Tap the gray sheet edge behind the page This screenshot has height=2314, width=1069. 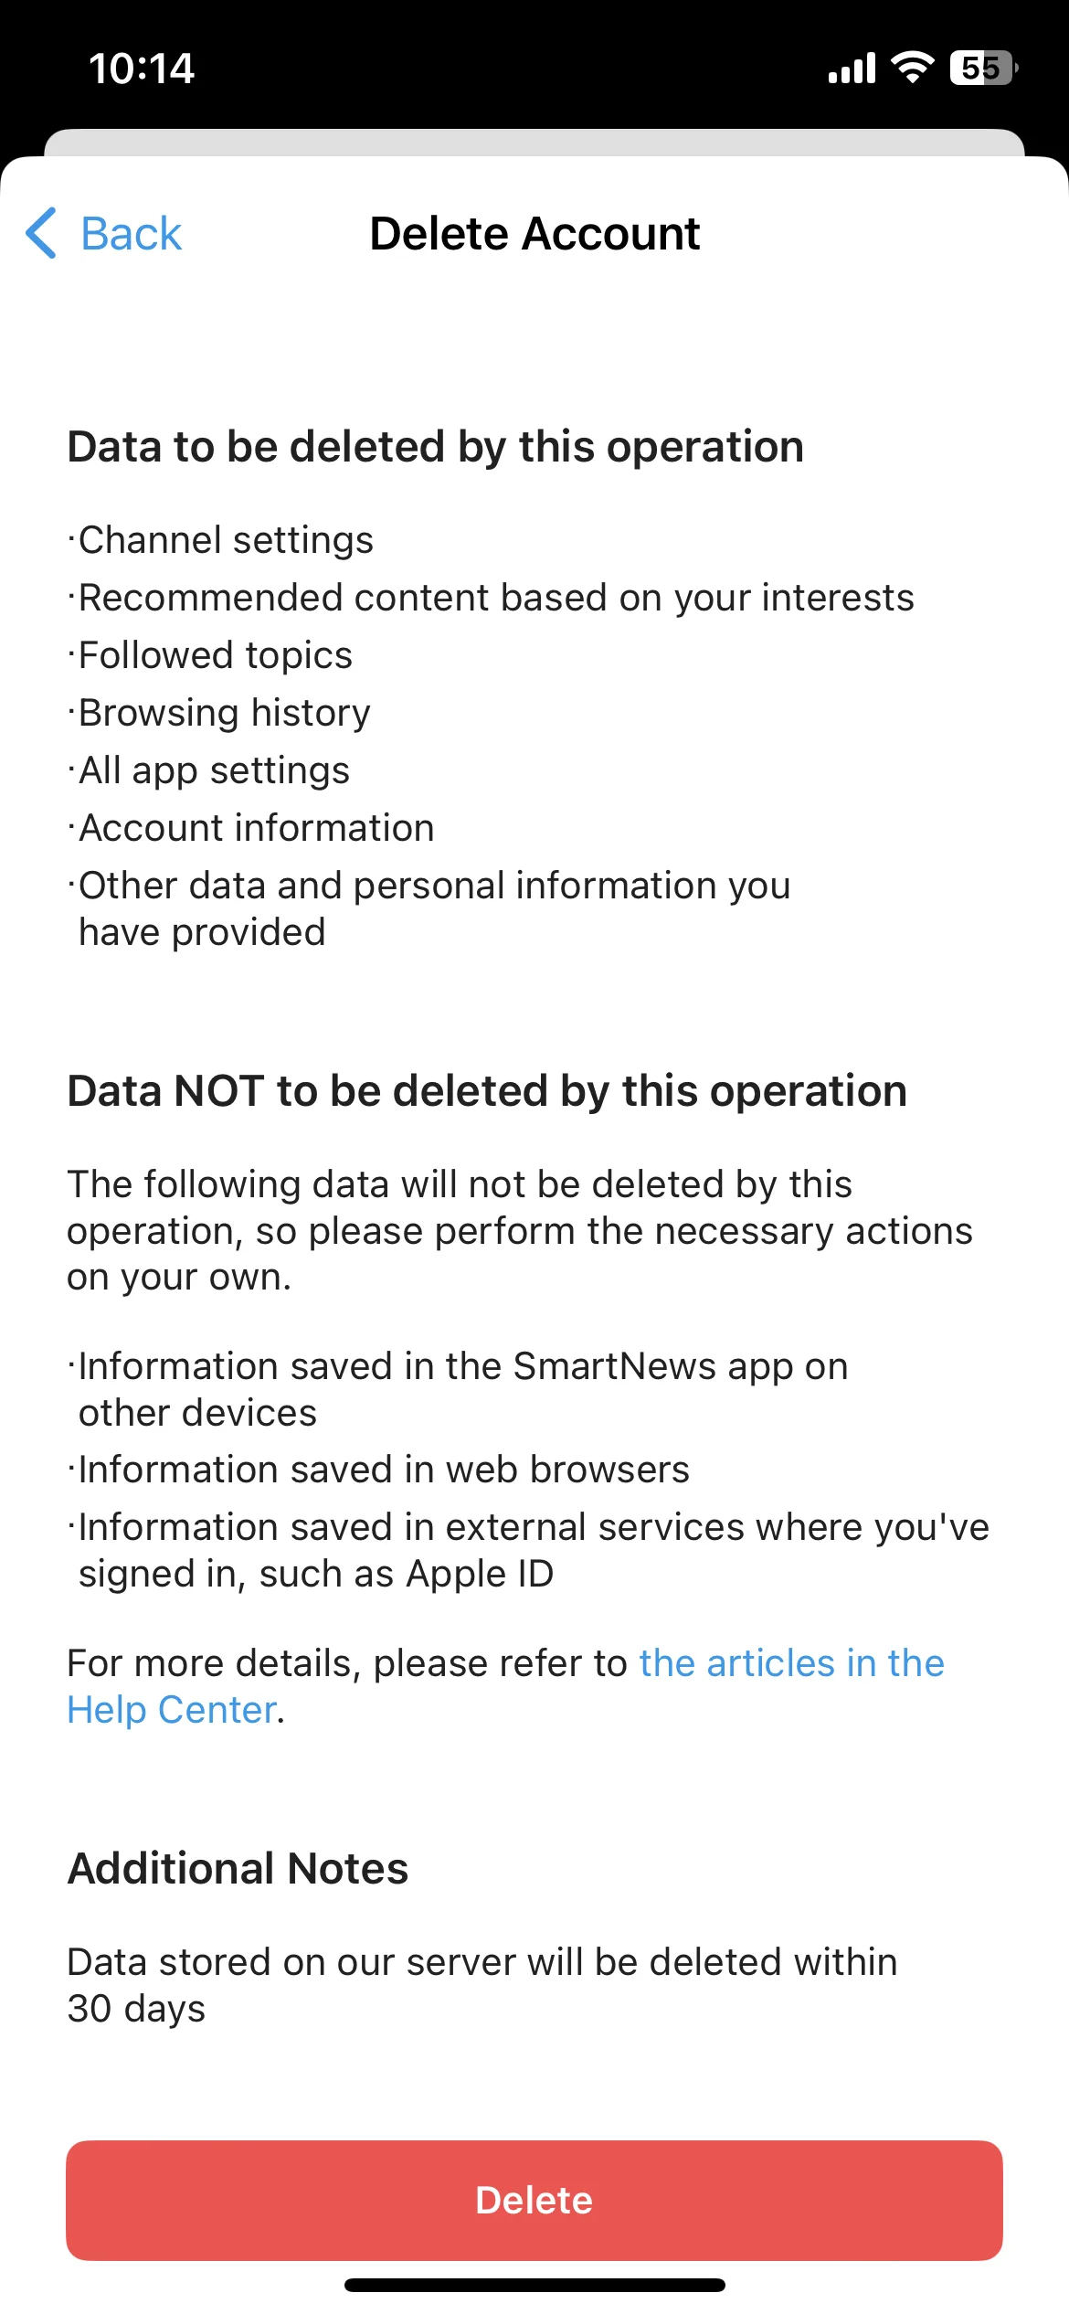(x=534, y=143)
